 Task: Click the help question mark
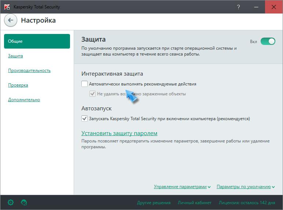click(238, 7)
